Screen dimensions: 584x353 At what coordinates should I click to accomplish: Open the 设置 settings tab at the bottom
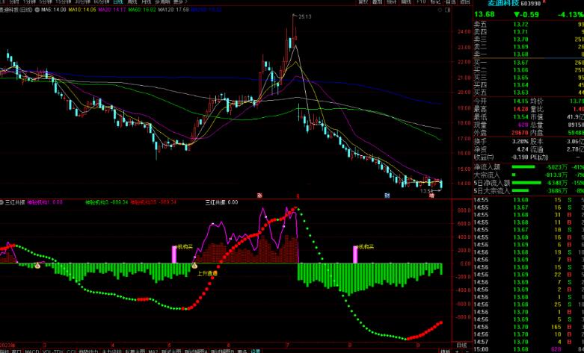click(256, 352)
